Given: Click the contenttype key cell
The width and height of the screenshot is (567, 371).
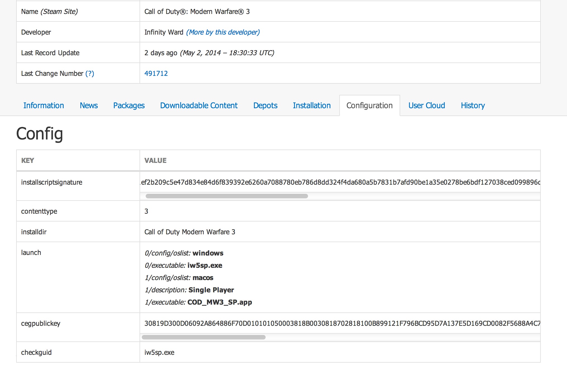Looking at the screenshot, I should pos(78,211).
